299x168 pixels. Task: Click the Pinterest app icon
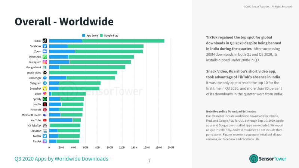(45, 109)
